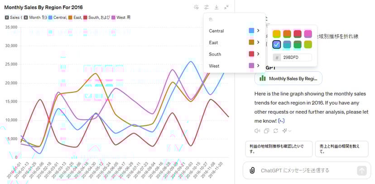The image size is (375, 184).
Task: Click the interactive chart toggle icon
Action: click(196, 7)
